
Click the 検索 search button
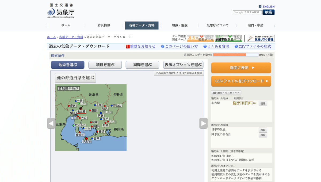pos(268,12)
